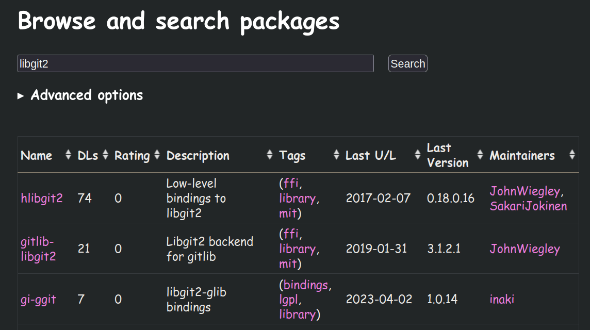Viewport: 590px width, 330px height.
Task: Open the gitlib-libgit2 package link
Action: (x=38, y=249)
